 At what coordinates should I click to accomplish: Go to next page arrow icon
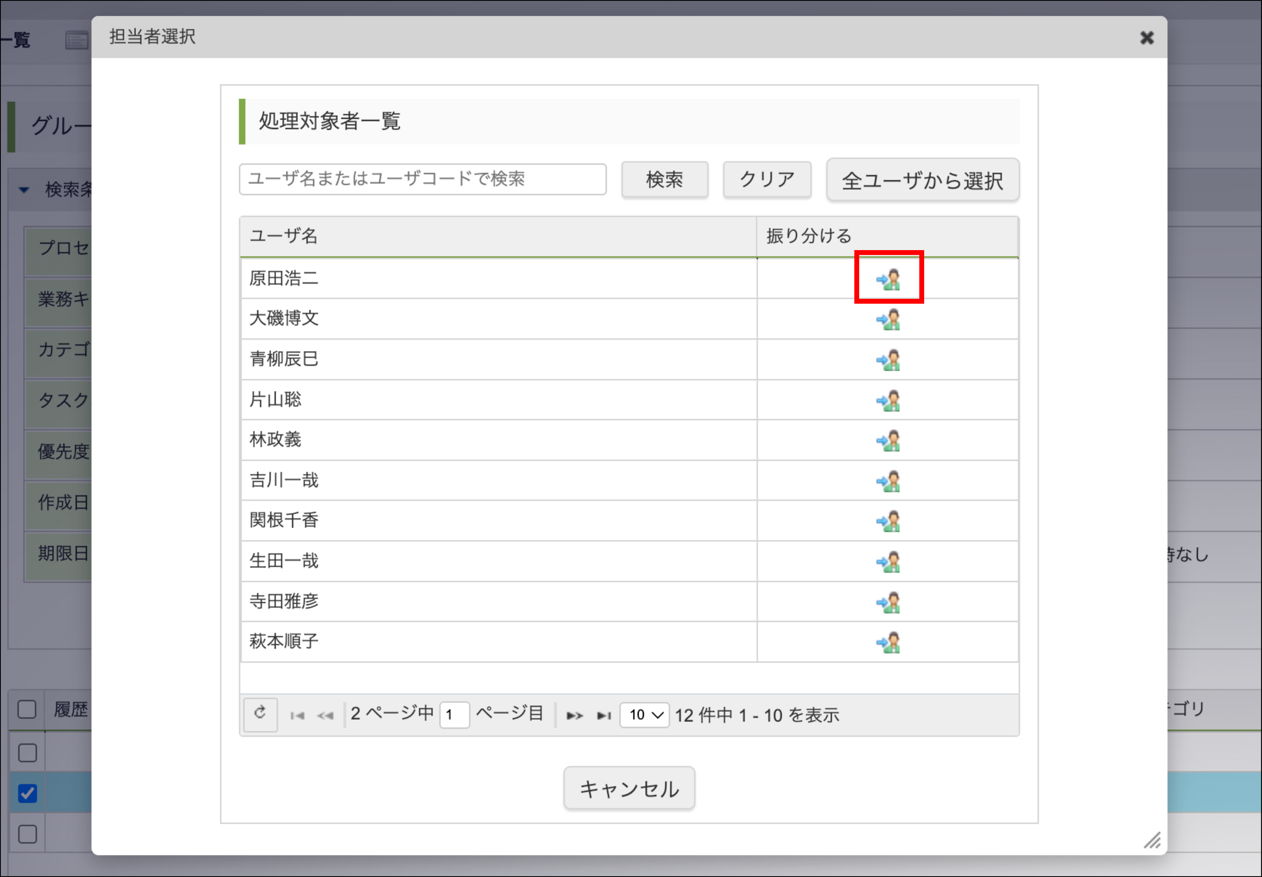[574, 715]
